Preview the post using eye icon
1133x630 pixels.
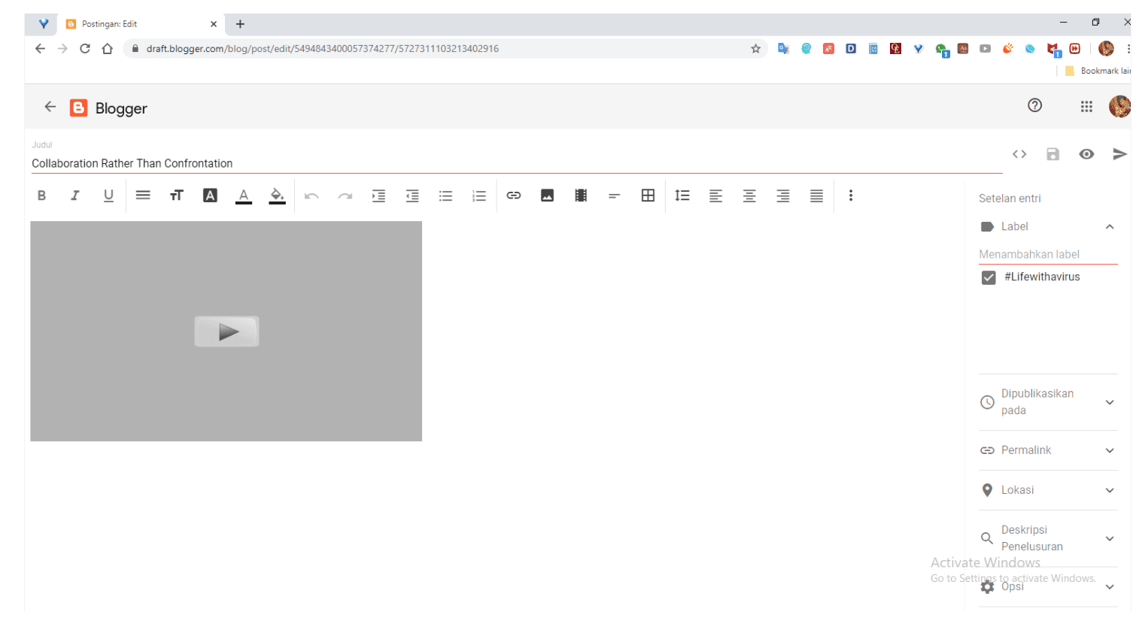pyautogui.click(x=1086, y=154)
